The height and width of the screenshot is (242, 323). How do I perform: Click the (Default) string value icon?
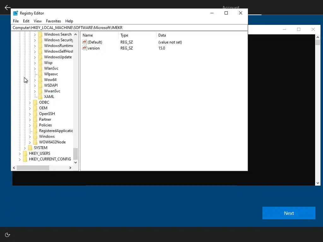pyautogui.click(x=85, y=42)
